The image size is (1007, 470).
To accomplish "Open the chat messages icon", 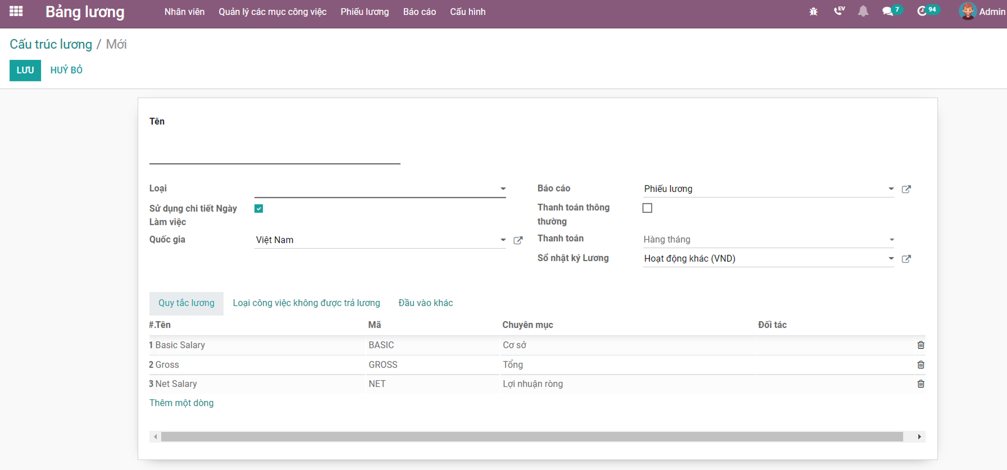I will pyautogui.click(x=888, y=11).
